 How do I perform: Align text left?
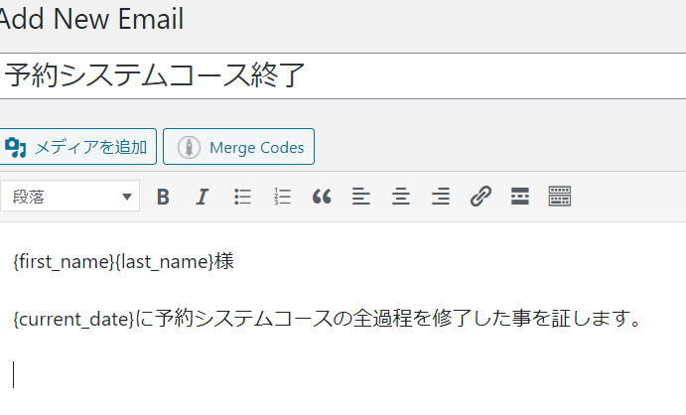pyautogui.click(x=361, y=197)
